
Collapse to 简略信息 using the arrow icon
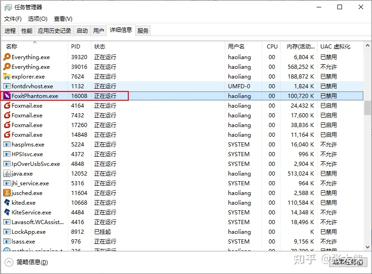tap(9, 262)
